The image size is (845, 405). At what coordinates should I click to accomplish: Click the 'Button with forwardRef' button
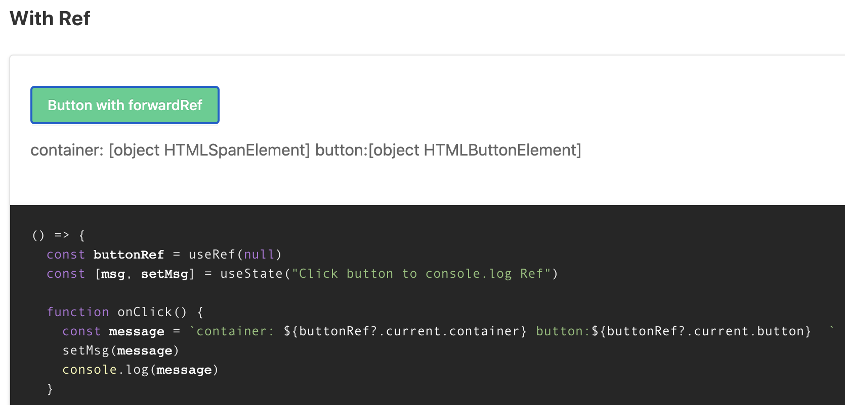coord(124,105)
